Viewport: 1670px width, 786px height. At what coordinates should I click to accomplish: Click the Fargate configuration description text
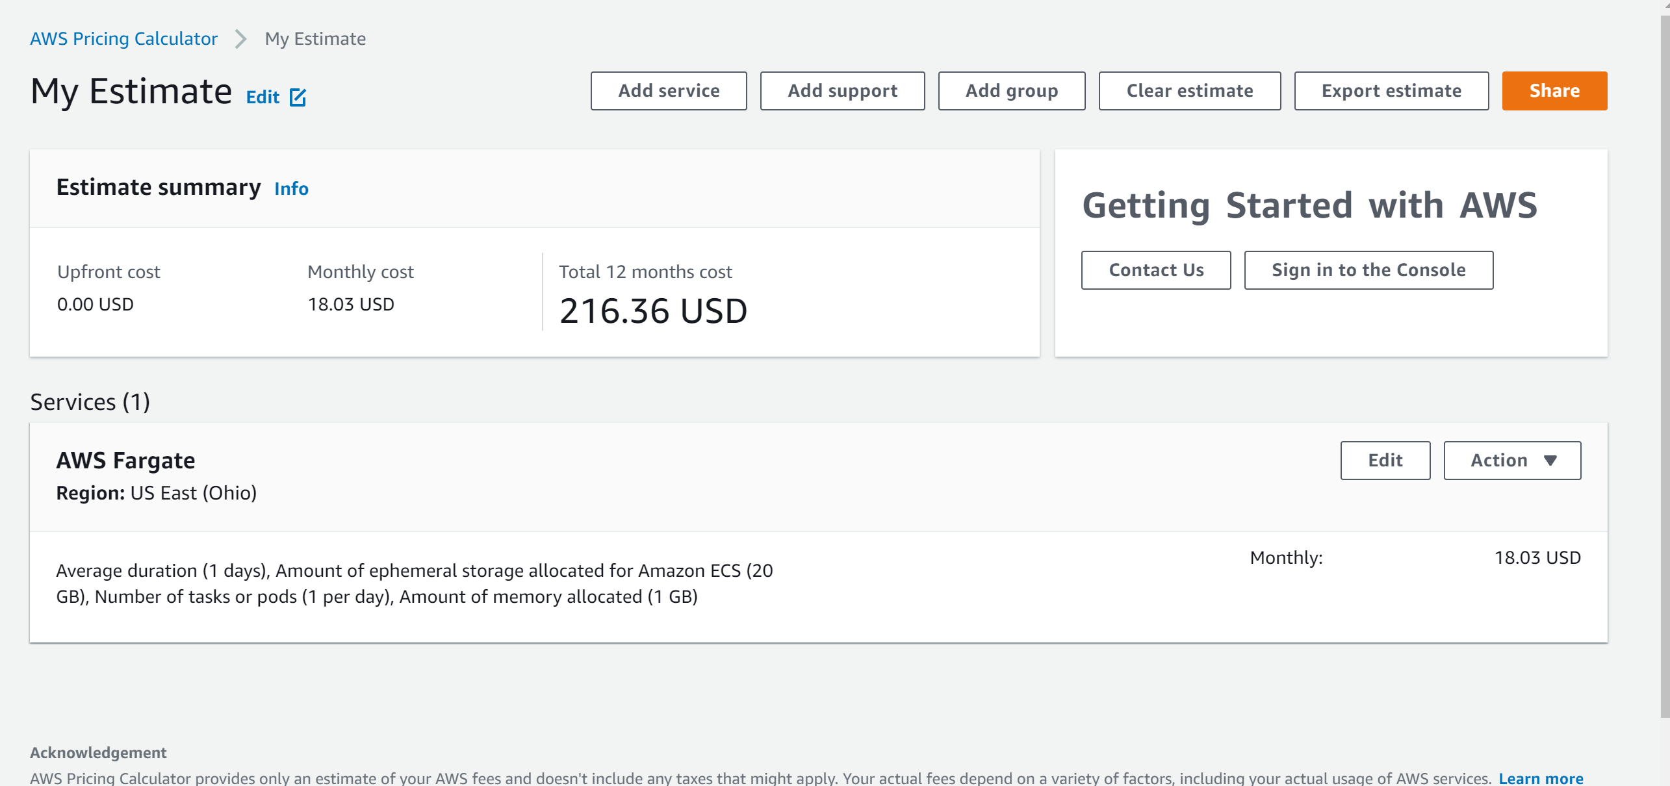415,583
